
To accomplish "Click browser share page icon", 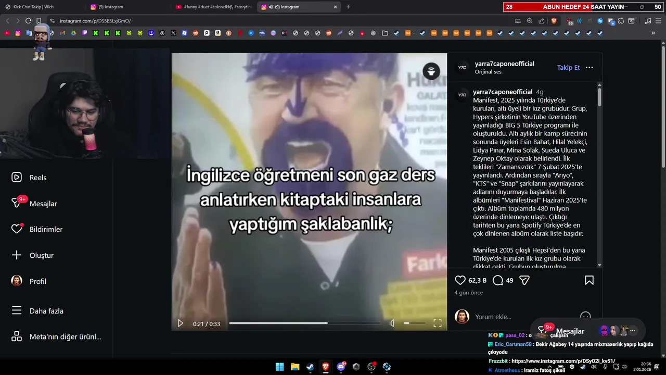I will [x=541, y=21].
